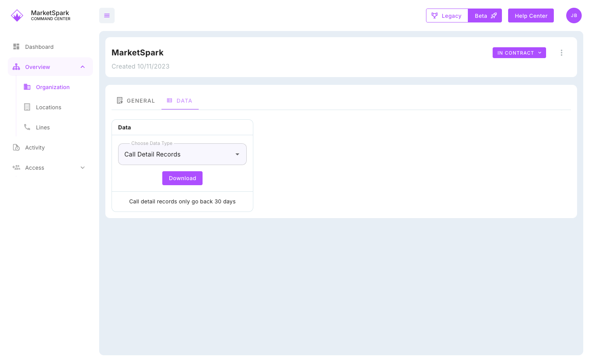Screen dimensions: 591x363
Task: Open the Dashboard grid icon
Action: click(x=16, y=46)
